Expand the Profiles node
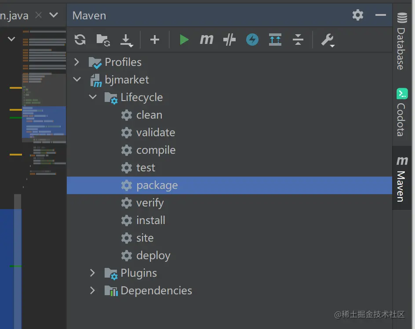The height and width of the screenshot is (329, 415). pyautogui.click(x=77, y=62)
